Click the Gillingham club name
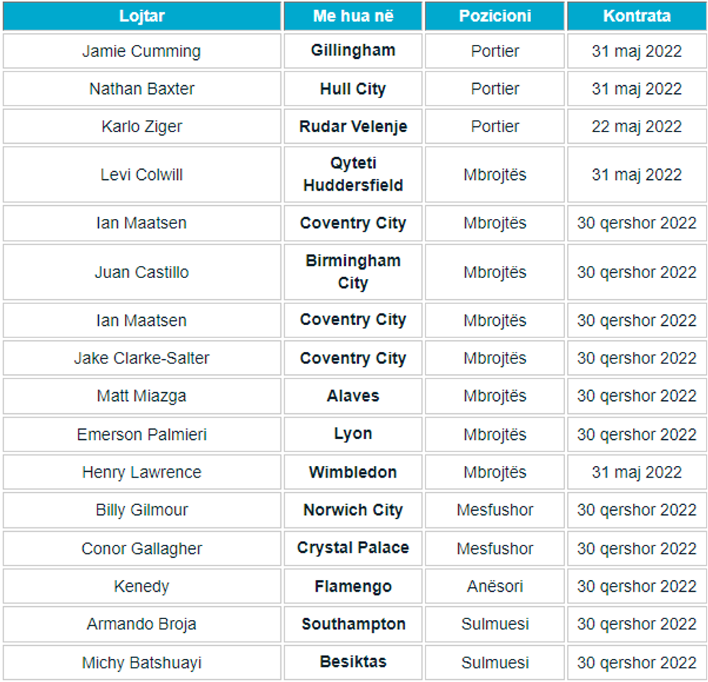The width and height of the screenshot is (708, 682). (353, 51)
